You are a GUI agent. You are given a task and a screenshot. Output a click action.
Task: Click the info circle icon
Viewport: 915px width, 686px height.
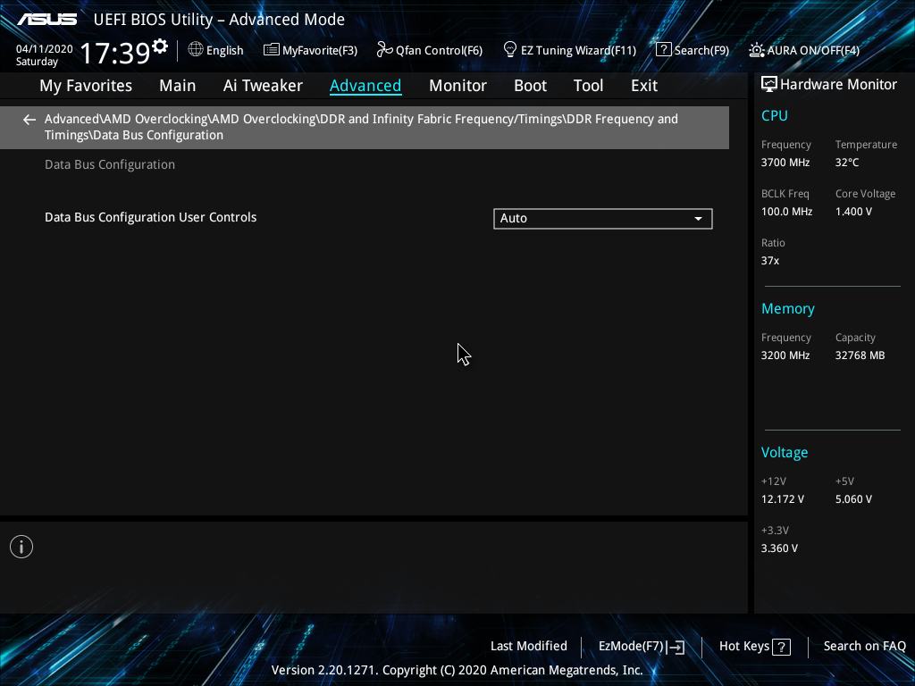[21, 547]
